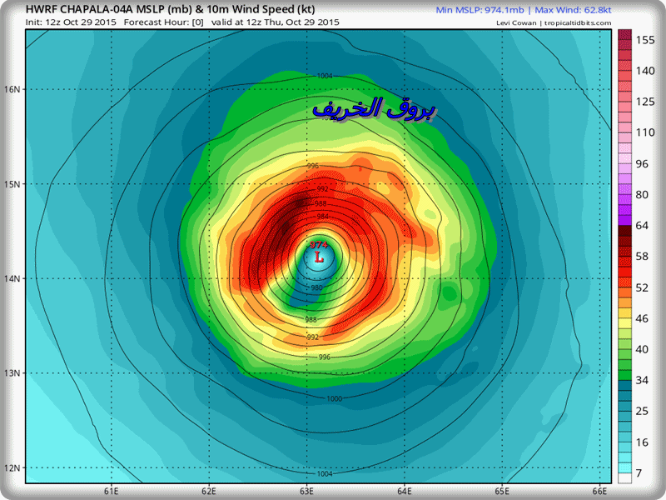Click the 1000 isobar contour label
Screen dimensions: 666x500
[x=335, y=399]
